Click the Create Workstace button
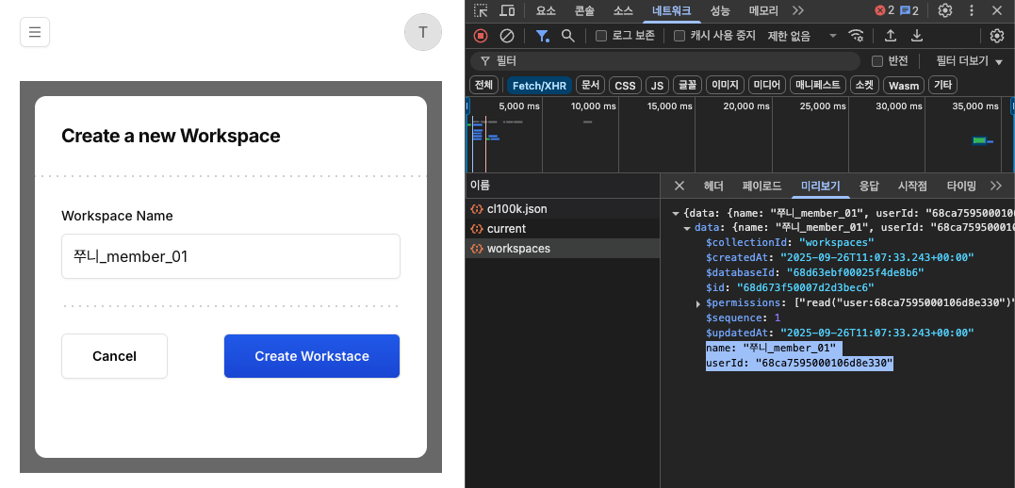 pos(312,356)
